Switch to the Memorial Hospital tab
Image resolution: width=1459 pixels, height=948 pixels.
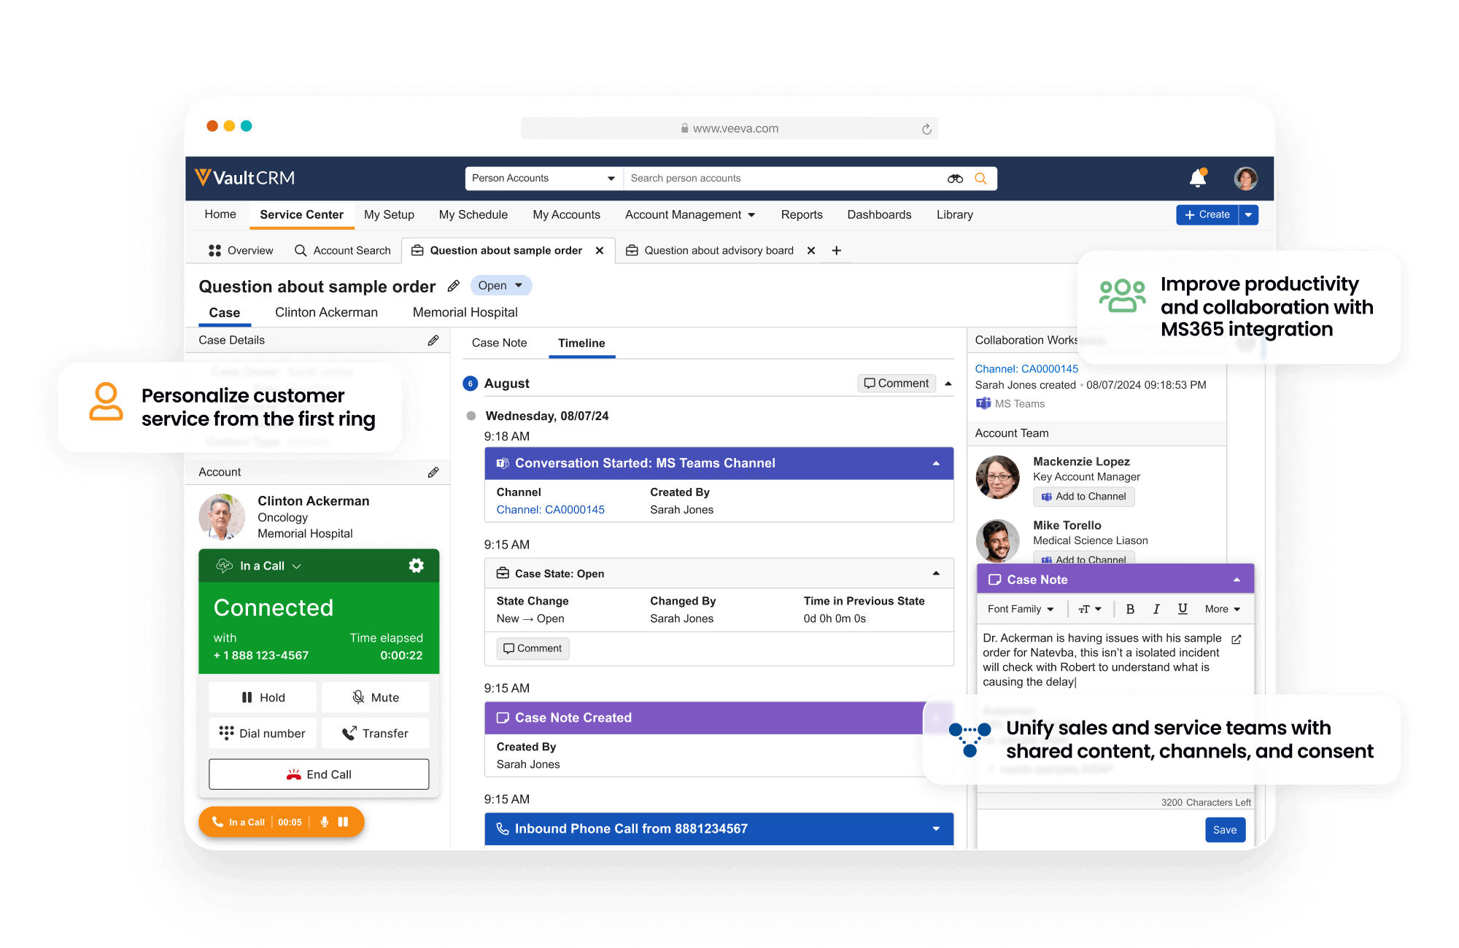point(465,313)
